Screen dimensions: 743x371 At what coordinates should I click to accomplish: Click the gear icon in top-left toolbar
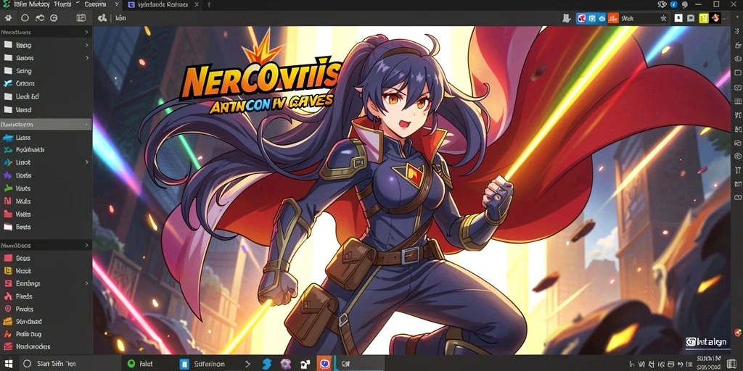[x=7, y=18]
